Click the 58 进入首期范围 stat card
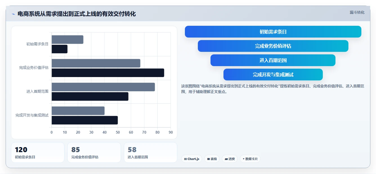This screenshot has width=376, height=174. click(151, 152)
